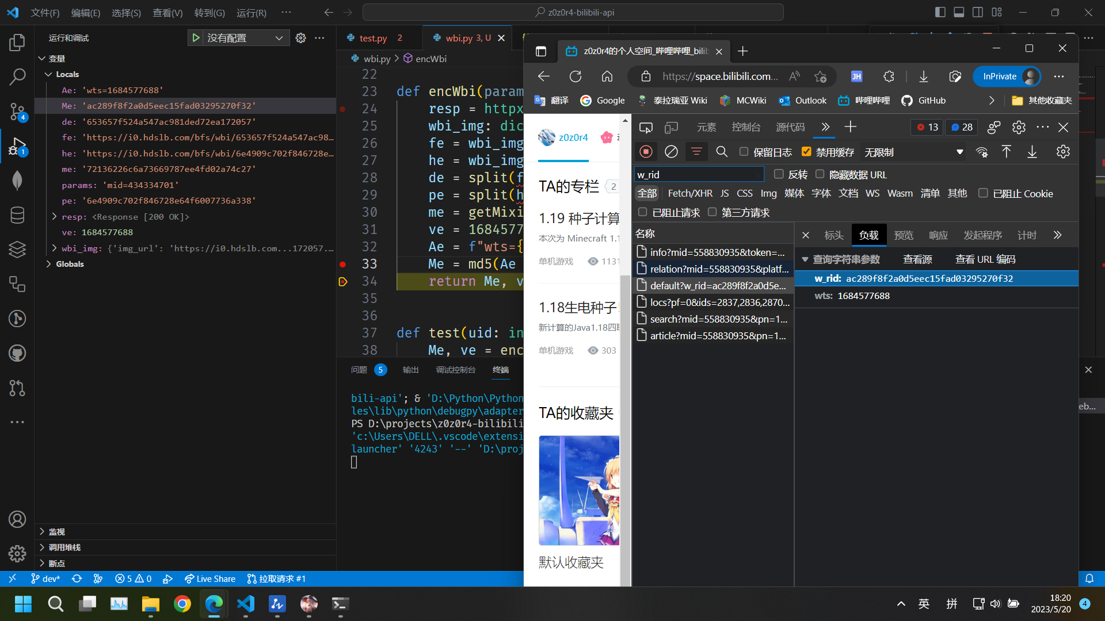Image resolution: width=1105 pixels, height=621 pixels.
Task: Open the MongoDB extension sidebar
Action: pos(17,180)
